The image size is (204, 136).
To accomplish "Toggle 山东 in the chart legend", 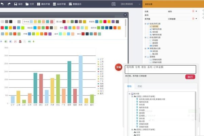I will 101,64.
